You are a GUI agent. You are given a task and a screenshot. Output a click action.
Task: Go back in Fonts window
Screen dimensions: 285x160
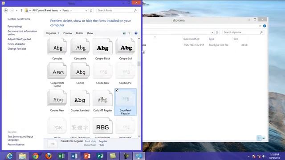point(6,10)
